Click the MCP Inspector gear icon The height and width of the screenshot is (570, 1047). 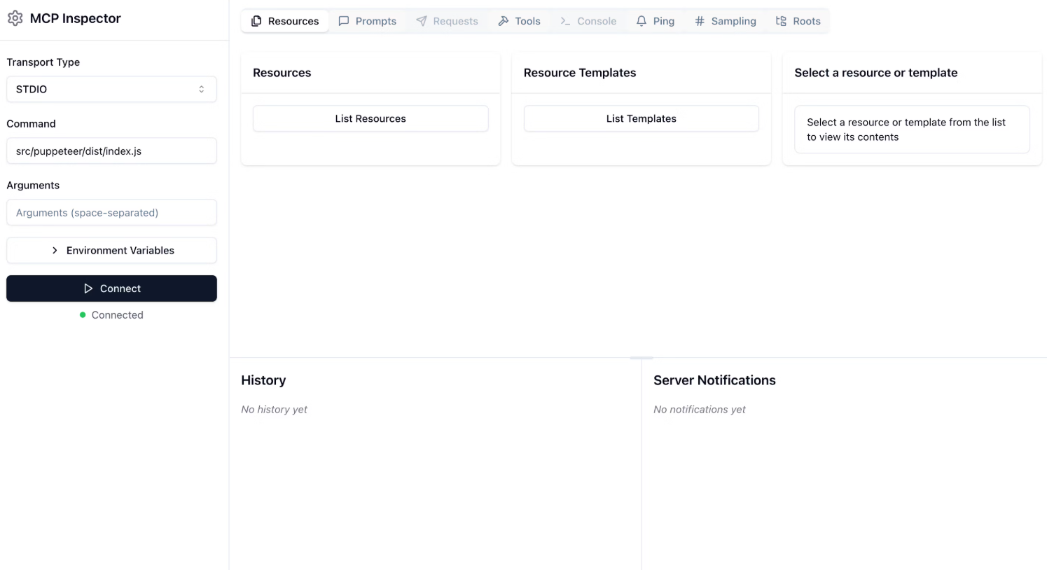pyautogui.click(x=15, y=18)
